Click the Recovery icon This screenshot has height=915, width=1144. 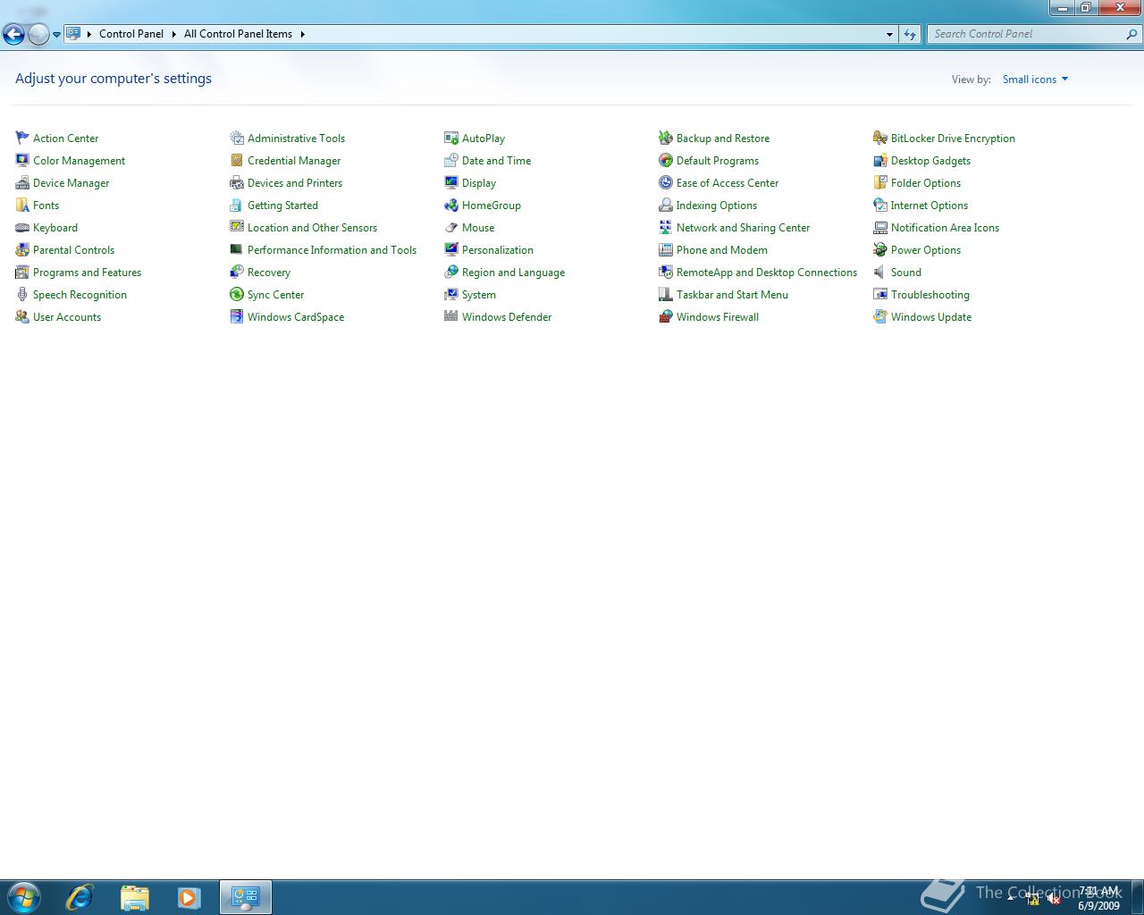click(237, 272)
